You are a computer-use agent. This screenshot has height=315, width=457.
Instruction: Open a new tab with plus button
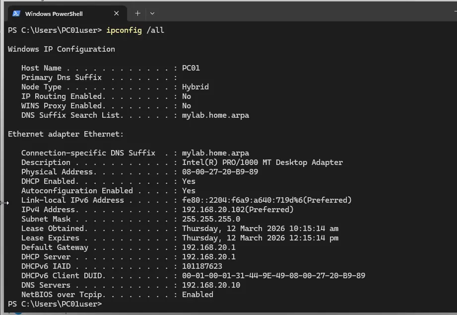pos(137,13)
